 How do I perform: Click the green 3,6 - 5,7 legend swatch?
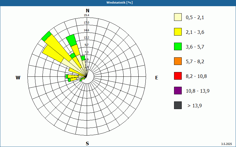point(178,46)
